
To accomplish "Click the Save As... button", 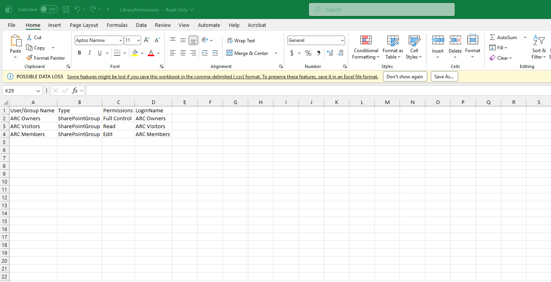I will pyautogui.click(x=444, y=77).
